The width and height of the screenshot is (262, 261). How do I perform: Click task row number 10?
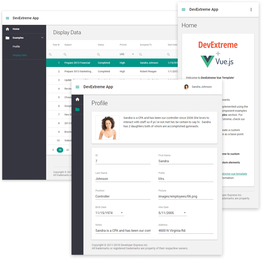[58, 140]
